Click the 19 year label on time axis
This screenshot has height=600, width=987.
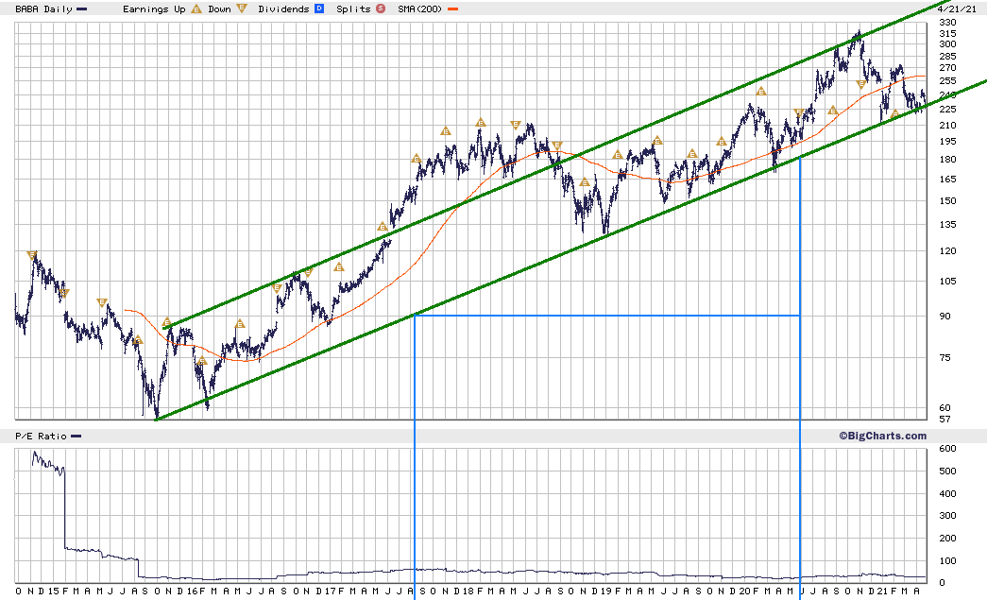(605, 591)
